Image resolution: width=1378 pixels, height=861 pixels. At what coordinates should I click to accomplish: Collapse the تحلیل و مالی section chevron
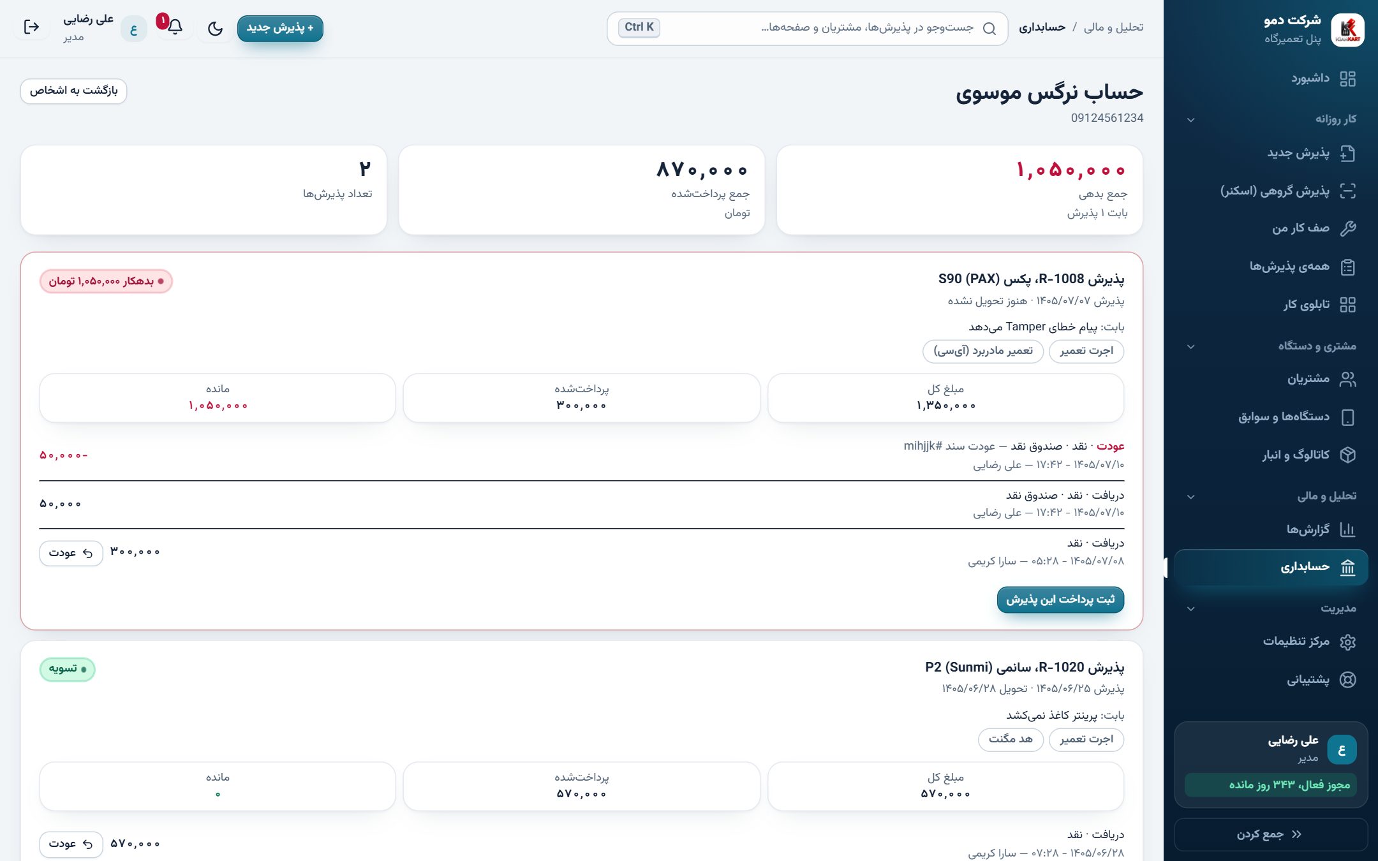pyautogui.click(x=1190, y=497)
